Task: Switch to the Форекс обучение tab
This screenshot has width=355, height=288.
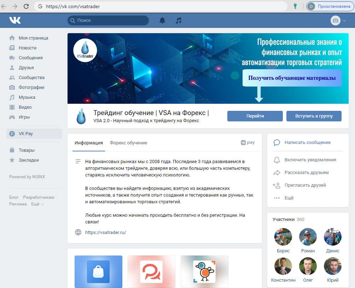Action: pyautogui.click(x=128, y=143)
